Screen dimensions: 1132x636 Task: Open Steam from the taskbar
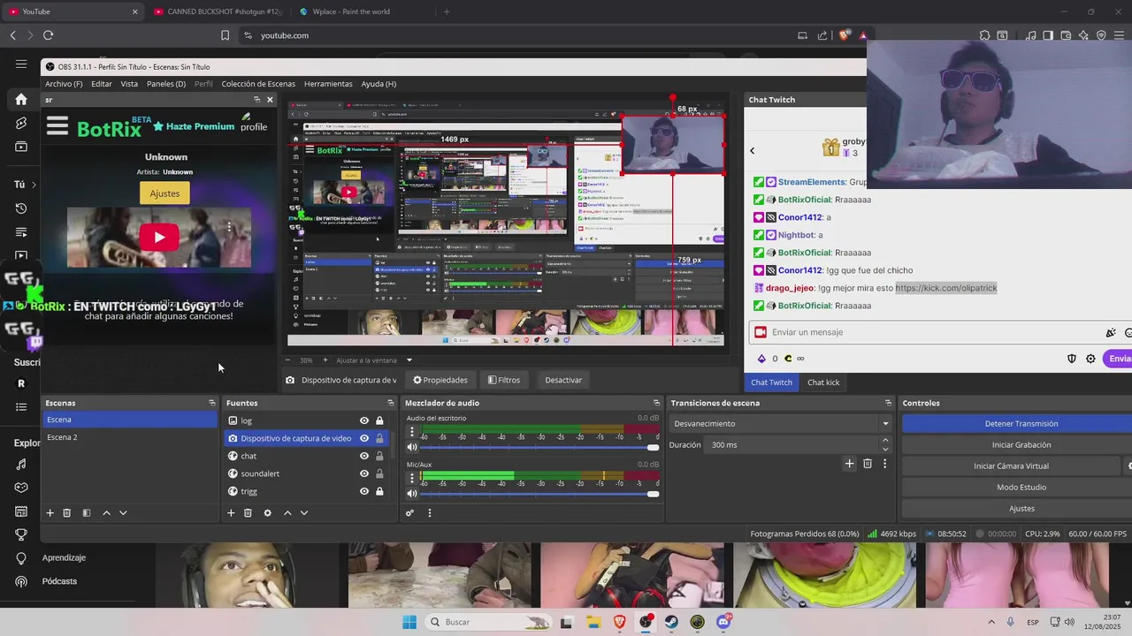671,622
